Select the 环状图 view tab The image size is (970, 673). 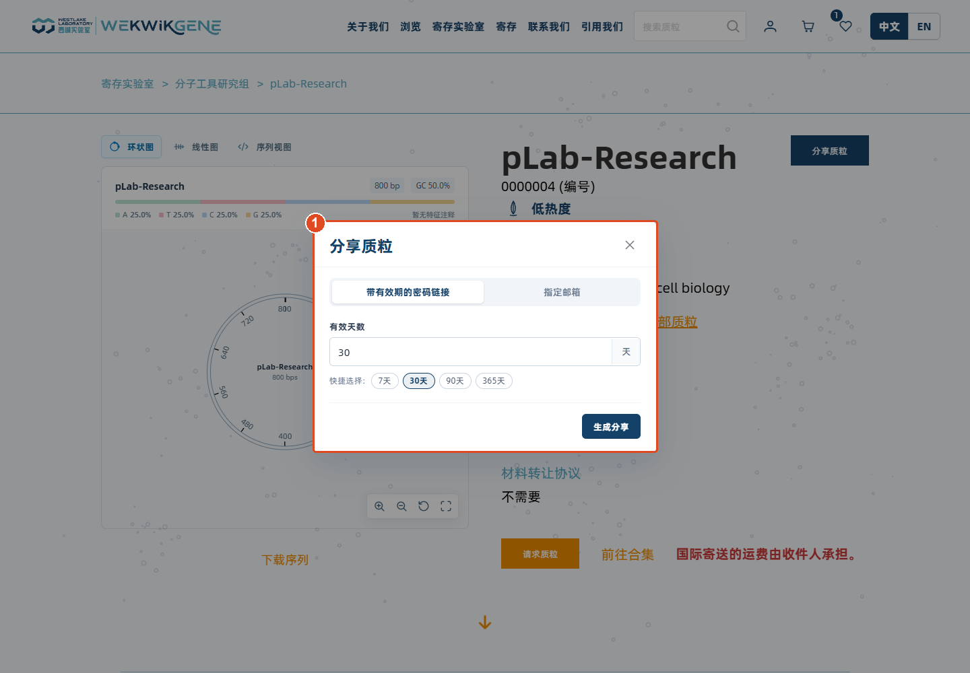tap(131, 147)
